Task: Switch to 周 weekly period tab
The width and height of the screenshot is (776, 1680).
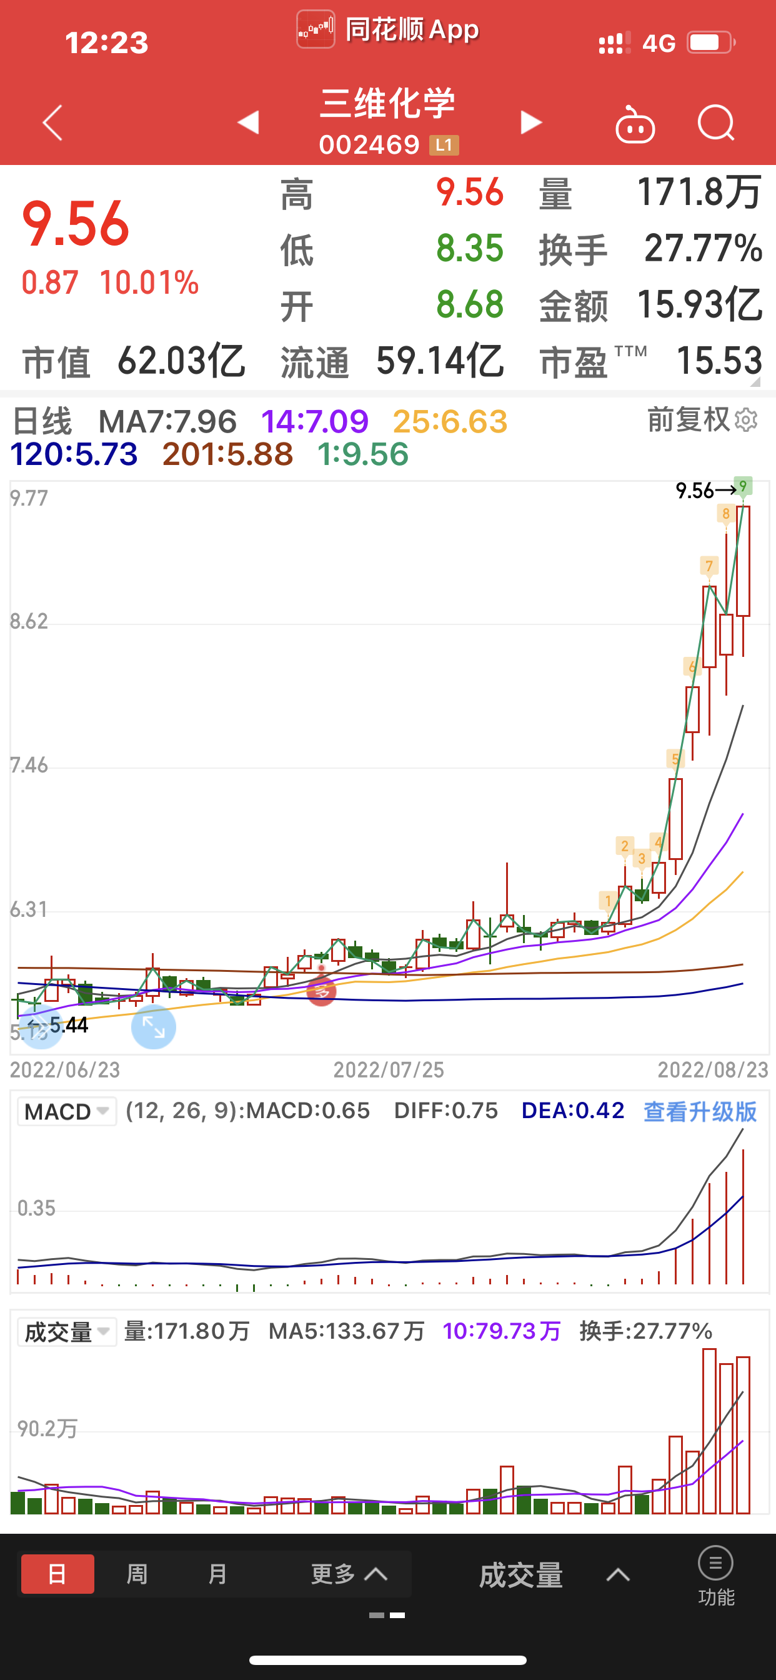Action: (137, 1574)
